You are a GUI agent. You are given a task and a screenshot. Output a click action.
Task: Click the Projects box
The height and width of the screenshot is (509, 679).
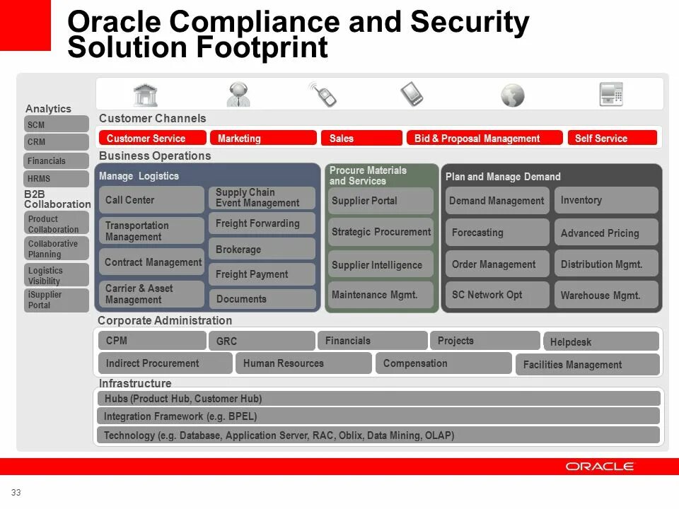pyautogui.click(x=485, y=341)
